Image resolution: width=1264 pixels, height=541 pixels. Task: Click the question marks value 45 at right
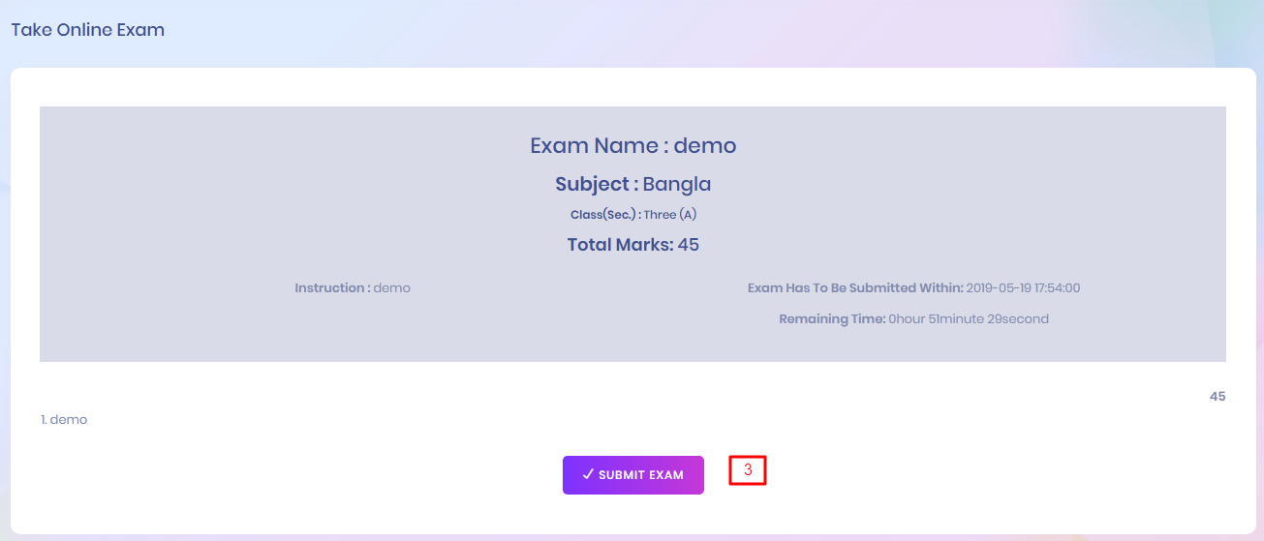click(1218, 397)
